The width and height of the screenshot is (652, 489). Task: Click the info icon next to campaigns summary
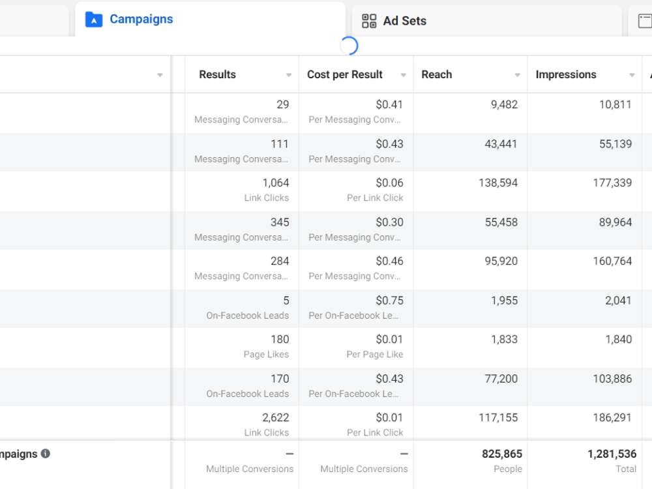[46, 454]
